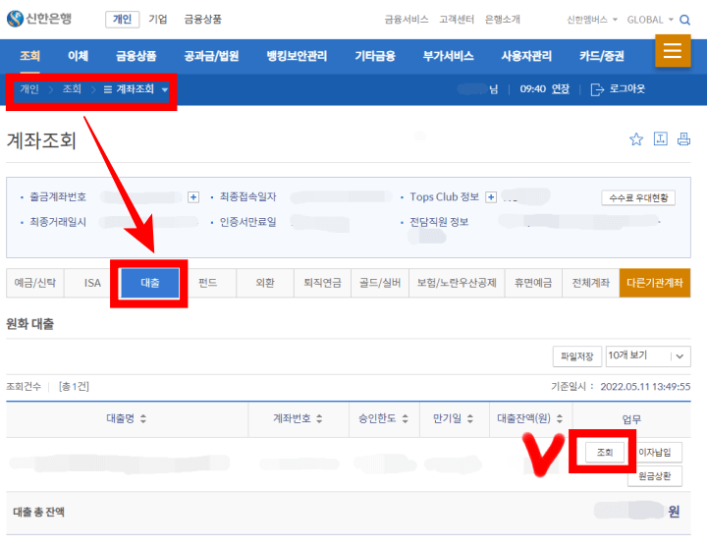This screenshot has height=546, width=707.
Task: Click the 수수료 우대현황 button
Action: (x=638, y=198)
